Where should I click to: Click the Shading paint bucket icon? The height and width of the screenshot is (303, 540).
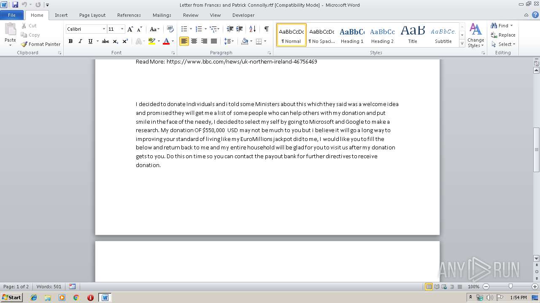(245, 41)
